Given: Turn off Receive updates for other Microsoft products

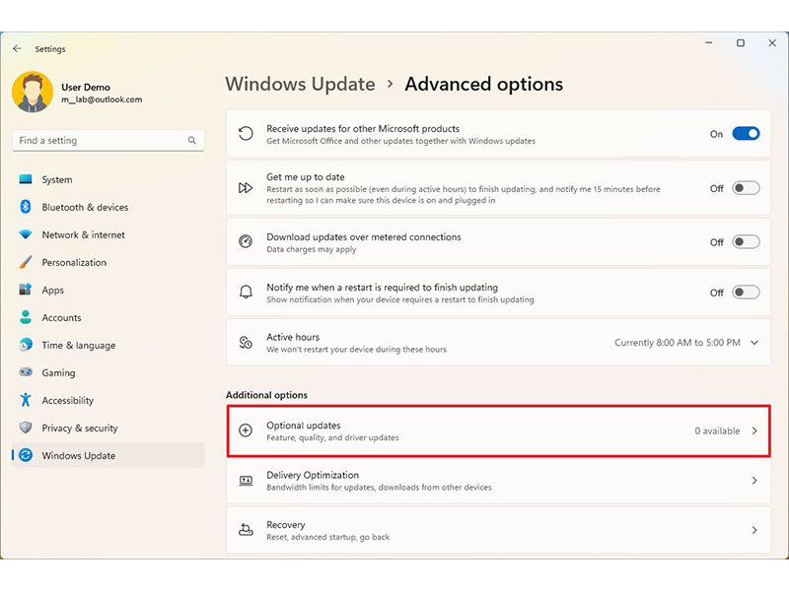Looking at the screenshot, I should pos(746,134).
